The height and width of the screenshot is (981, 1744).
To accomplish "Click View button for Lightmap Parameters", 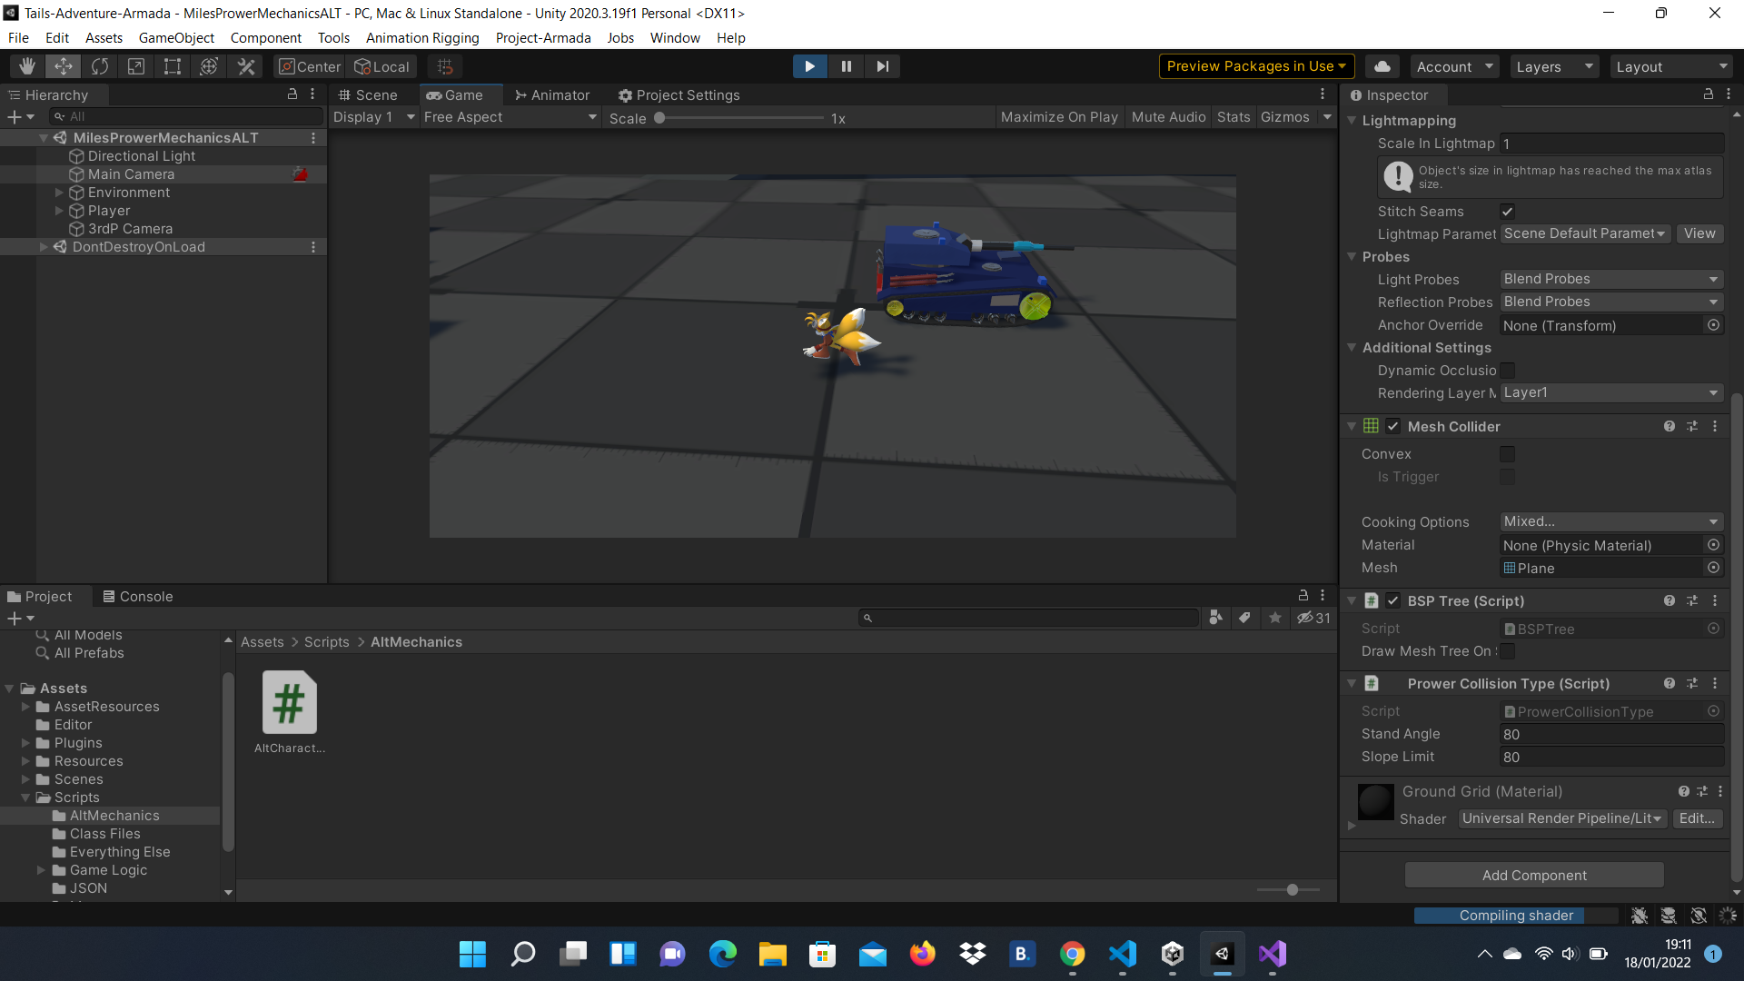I will (x=1699, y=233).
